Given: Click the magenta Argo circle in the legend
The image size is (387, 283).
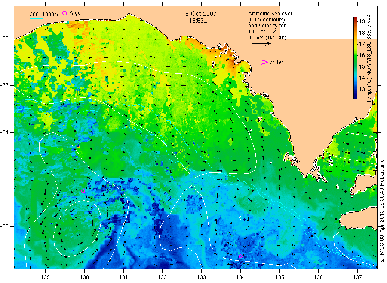Looking at the screenshot, I should pos(64,13).
